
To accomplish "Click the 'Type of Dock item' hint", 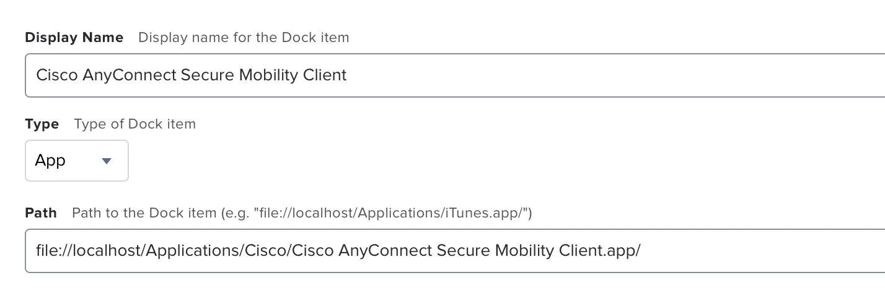I will pyautogui.click(x=134, y=124).
